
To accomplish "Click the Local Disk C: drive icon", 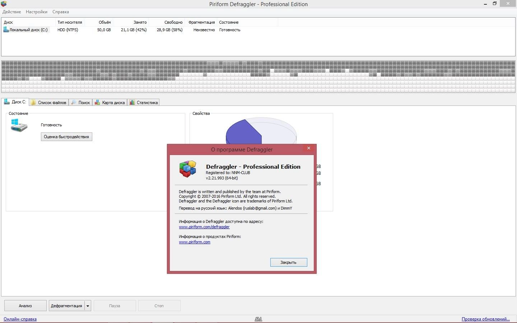I will [x=6, y=30].
